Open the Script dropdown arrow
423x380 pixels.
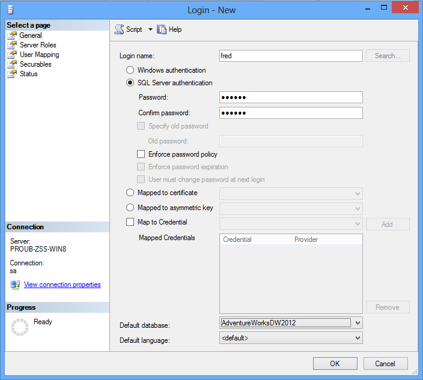click(150, 29)
